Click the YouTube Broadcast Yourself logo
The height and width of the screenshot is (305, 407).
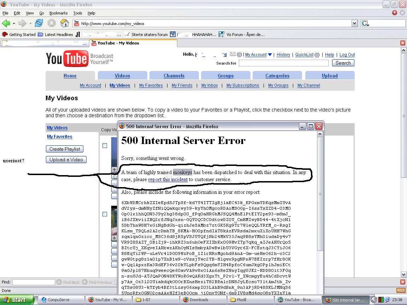[79, 59]
